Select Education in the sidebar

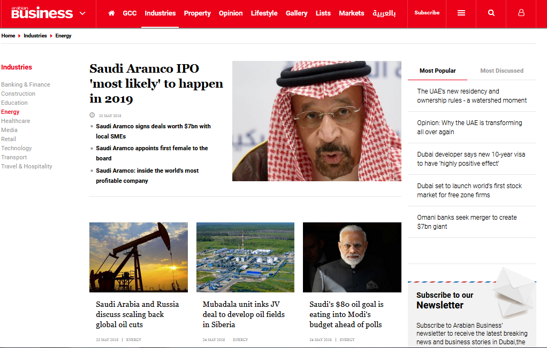(14, 103)
